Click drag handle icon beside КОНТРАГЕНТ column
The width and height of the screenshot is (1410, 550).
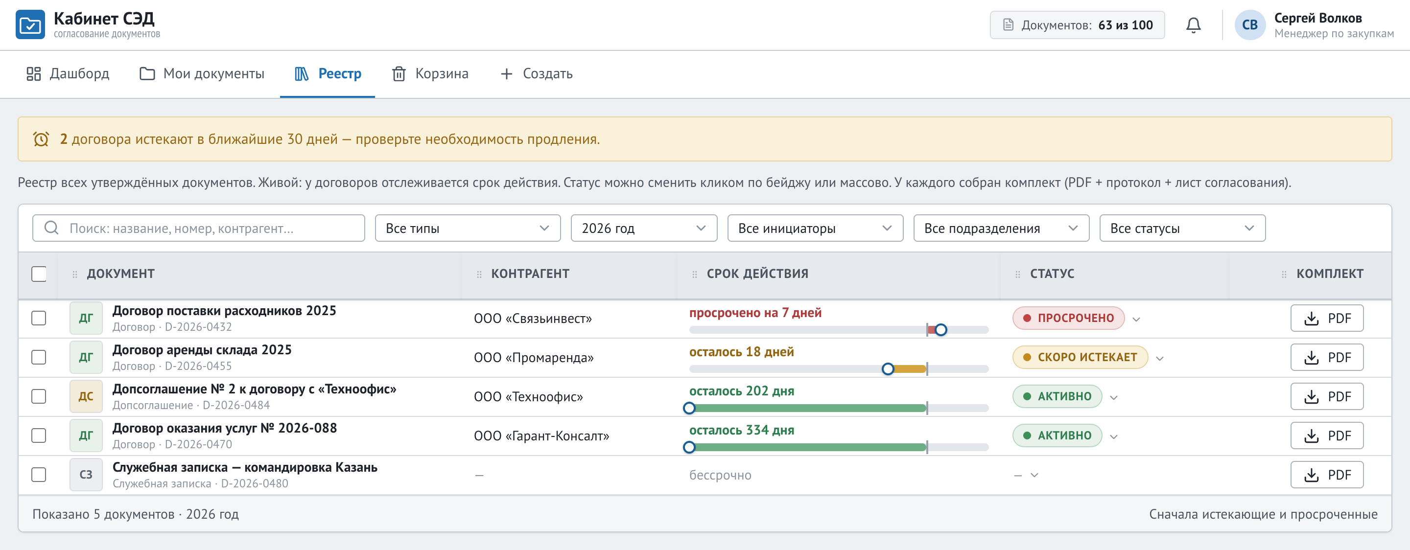(x=479, y=274)
